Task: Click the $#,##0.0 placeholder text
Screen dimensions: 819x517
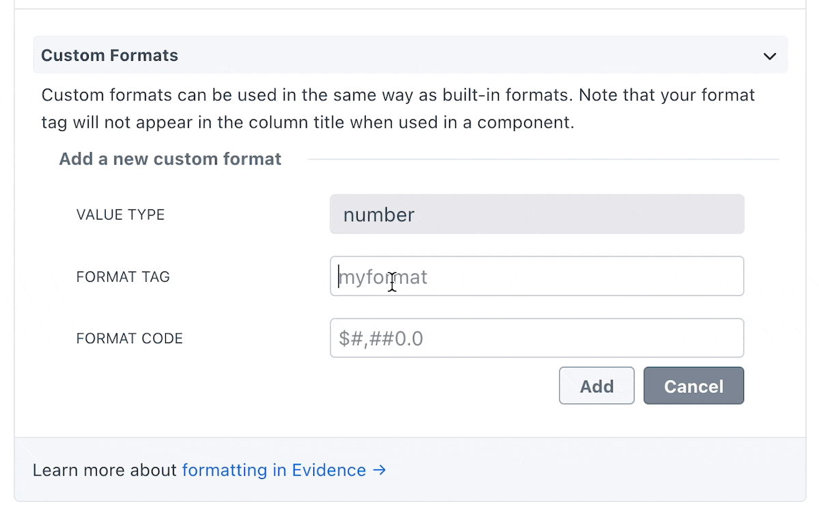Action: click(381, 338)
